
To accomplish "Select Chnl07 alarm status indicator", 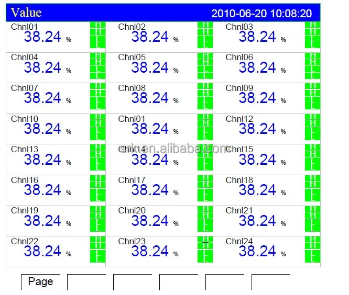I will click(x=97, y=96).
